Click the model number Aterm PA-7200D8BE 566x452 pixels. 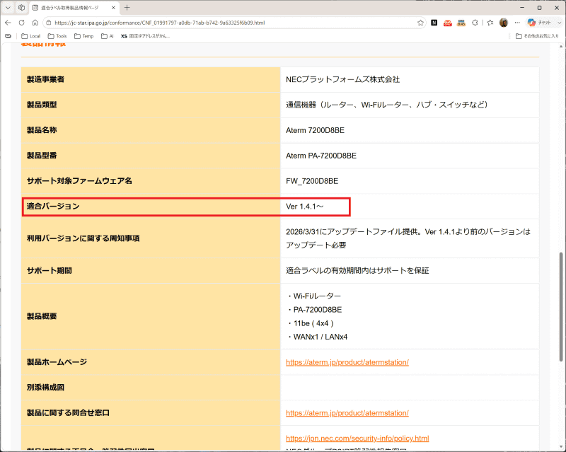321,156
